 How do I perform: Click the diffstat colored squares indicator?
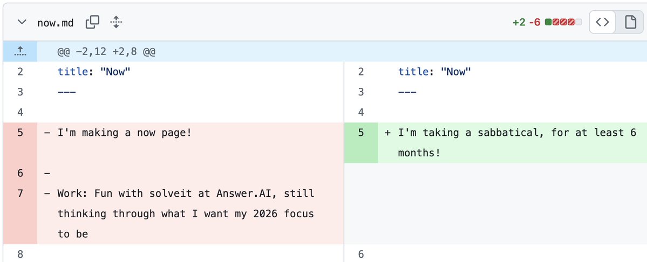[x=563, y=23]
